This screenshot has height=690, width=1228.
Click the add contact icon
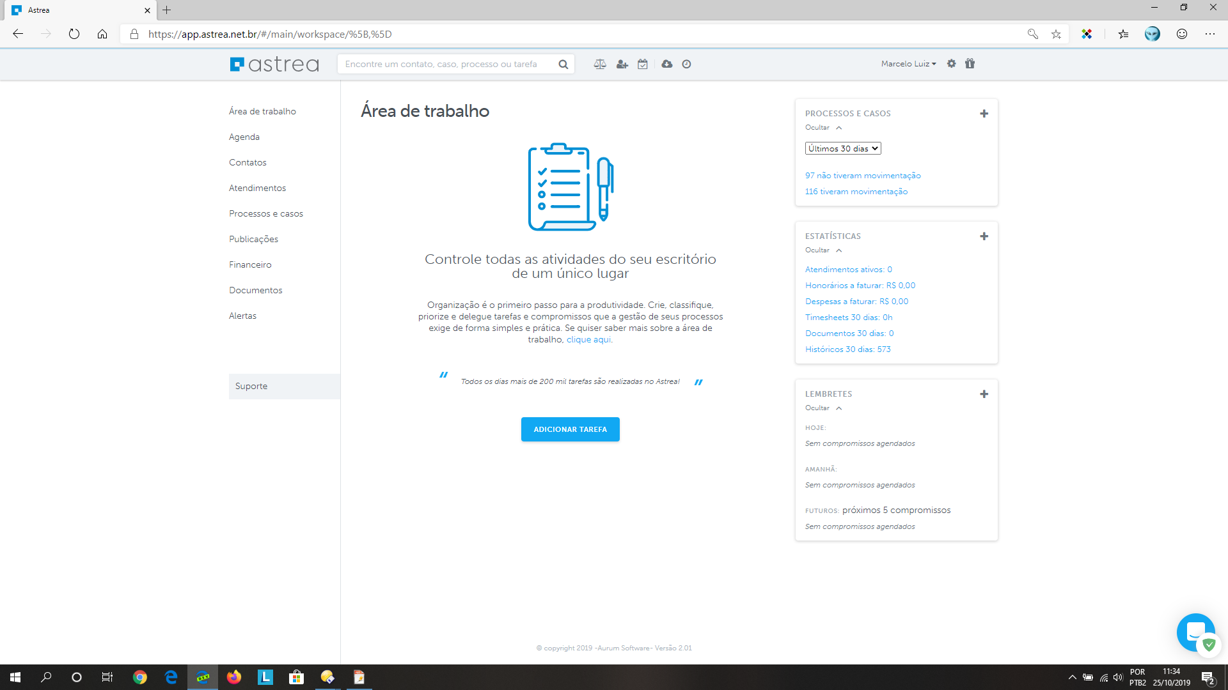click(x=622, y=64)
